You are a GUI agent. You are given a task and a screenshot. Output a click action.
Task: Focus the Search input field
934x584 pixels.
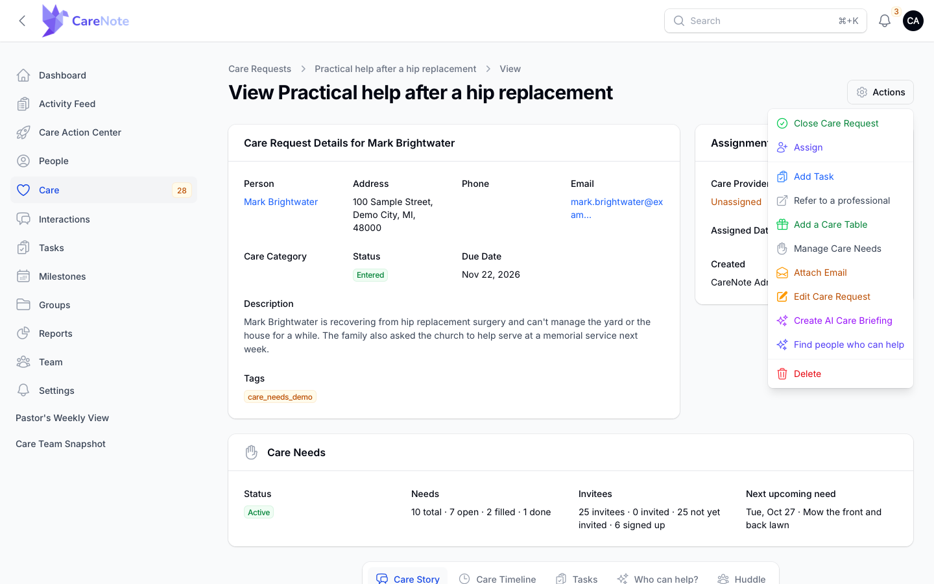point(765,21)
